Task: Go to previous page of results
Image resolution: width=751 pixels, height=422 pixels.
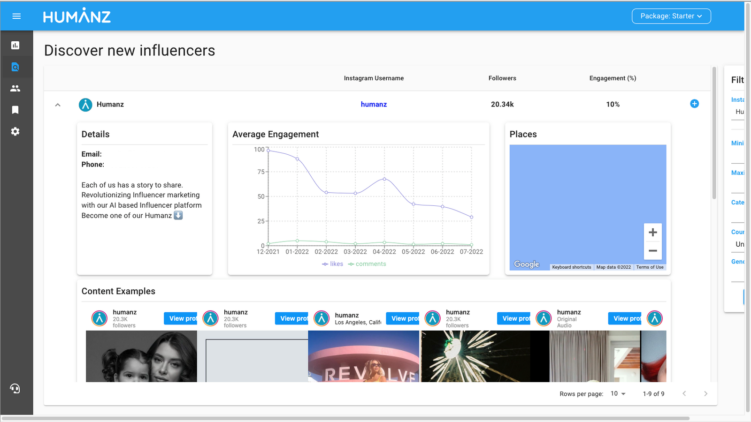Action: coord(684,393)
